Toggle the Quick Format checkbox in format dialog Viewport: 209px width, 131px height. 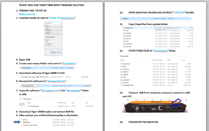click(x=47, y=45)
